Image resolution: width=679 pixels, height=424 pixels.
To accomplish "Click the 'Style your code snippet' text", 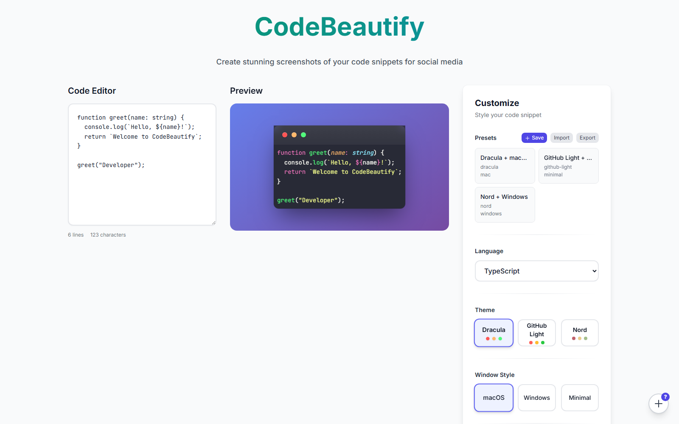I will tap(508, 115).
